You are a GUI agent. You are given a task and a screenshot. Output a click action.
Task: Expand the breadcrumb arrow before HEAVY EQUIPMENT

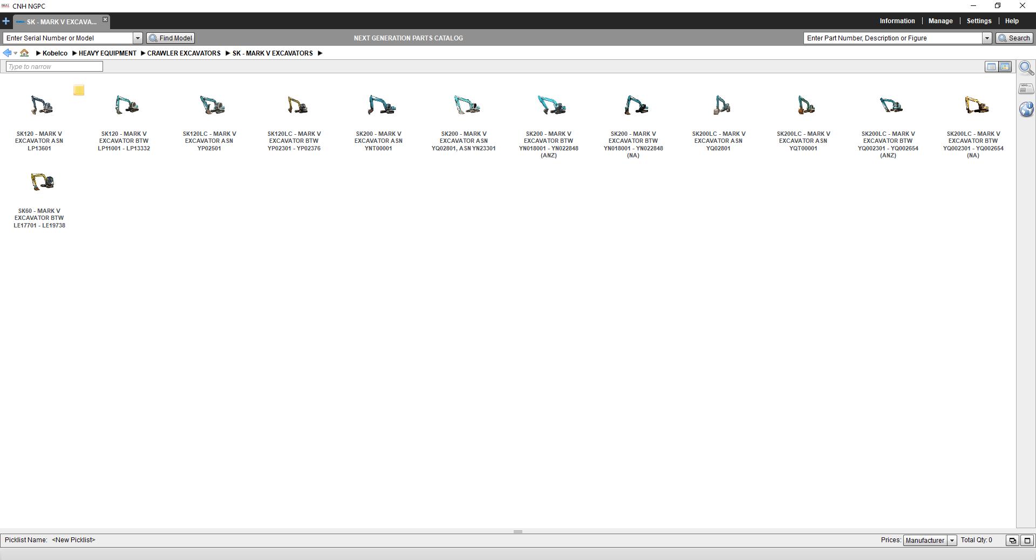point(74,53)
